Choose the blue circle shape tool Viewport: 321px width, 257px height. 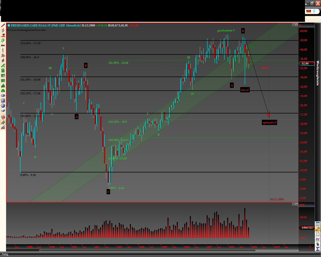tap(3, 106)
